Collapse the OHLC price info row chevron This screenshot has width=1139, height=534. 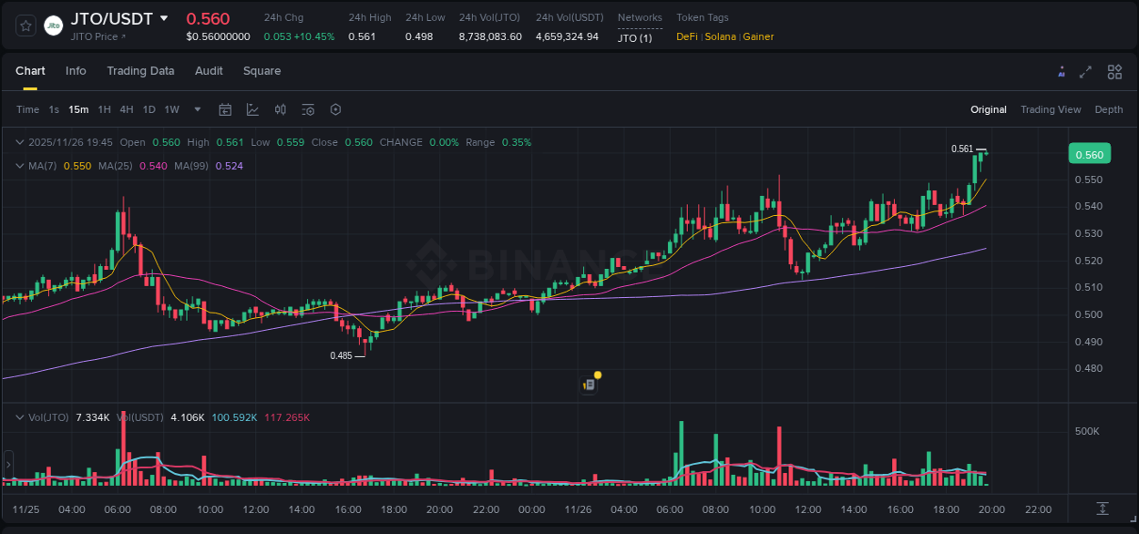point(18,142)
